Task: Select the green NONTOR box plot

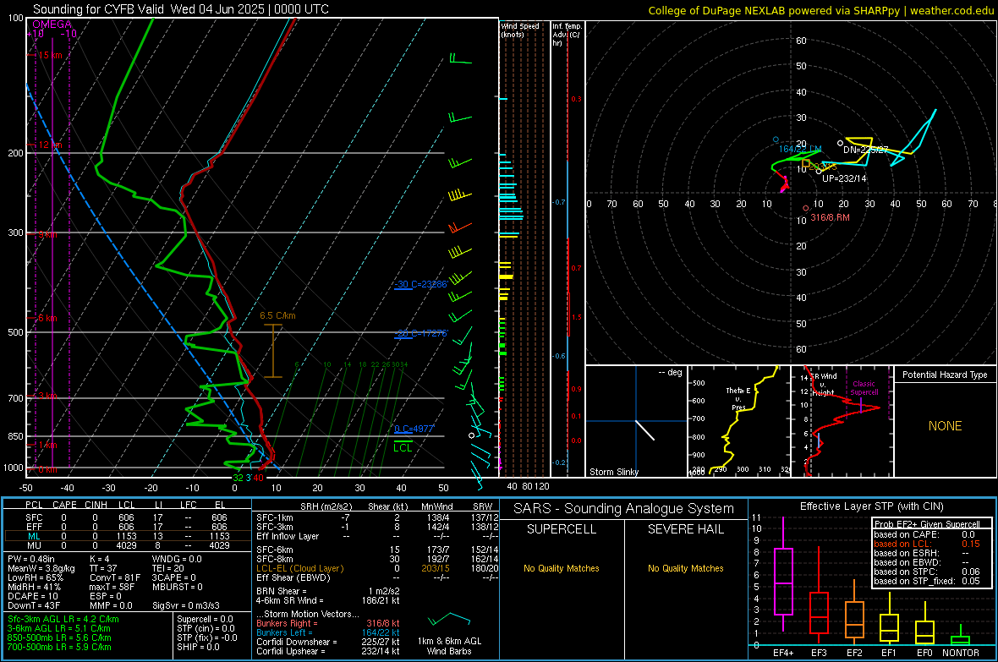Action: point(961,637)
